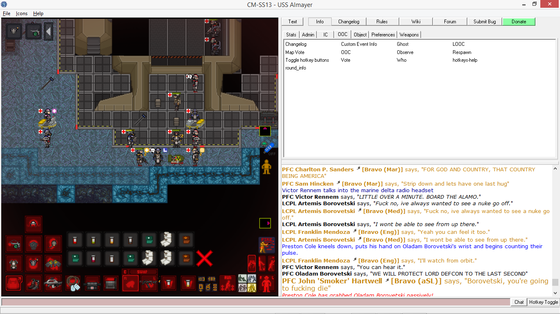Switch to the Preferences tab
This screenshot has width=560, height=314.
[383, 35]
